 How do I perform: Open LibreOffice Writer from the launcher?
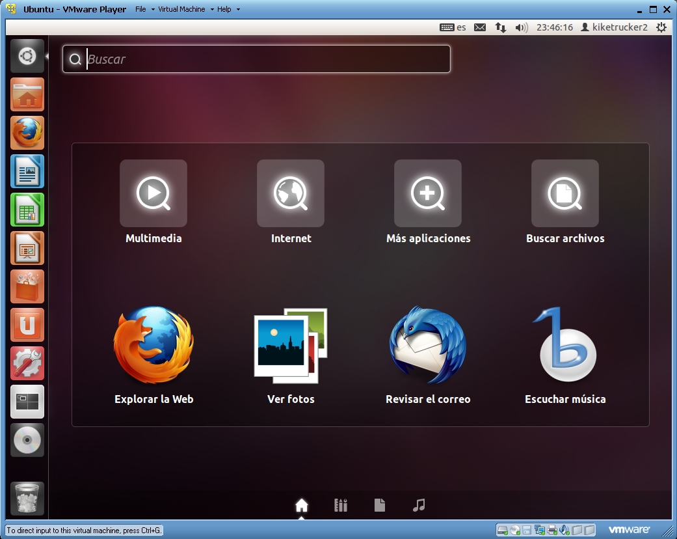click(27, 171)
